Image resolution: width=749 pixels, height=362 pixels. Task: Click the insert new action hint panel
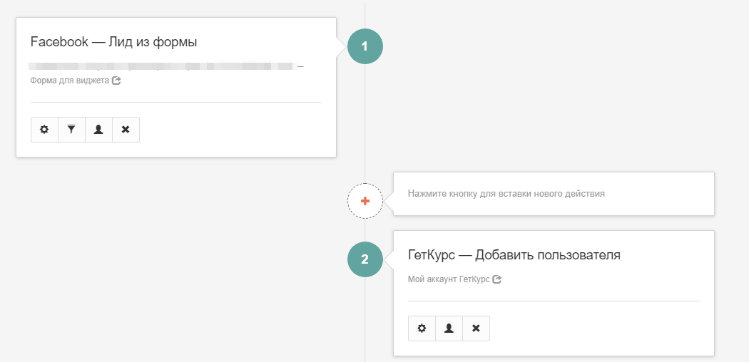553,194
